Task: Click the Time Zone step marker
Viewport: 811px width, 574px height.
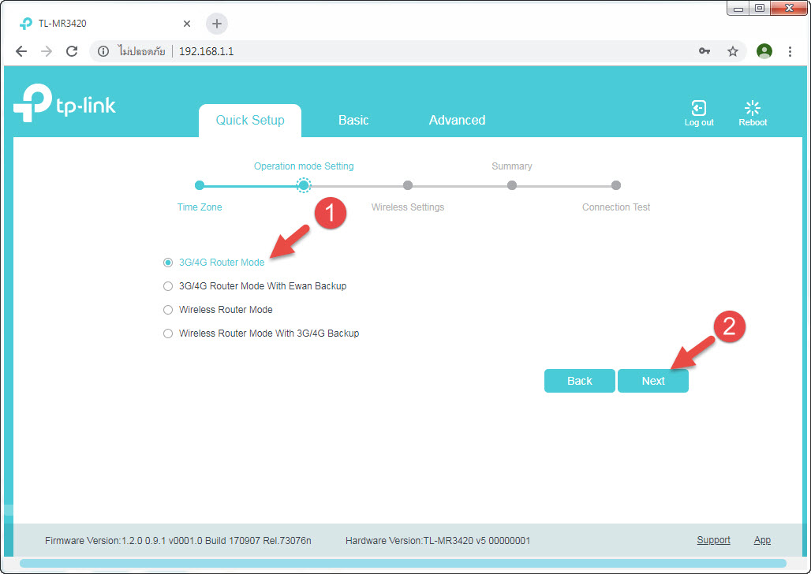Action: click(x=200, y=185)
